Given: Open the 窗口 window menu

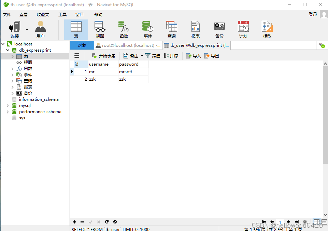Looking at the screenshot, I should click(x=79, y=15).
